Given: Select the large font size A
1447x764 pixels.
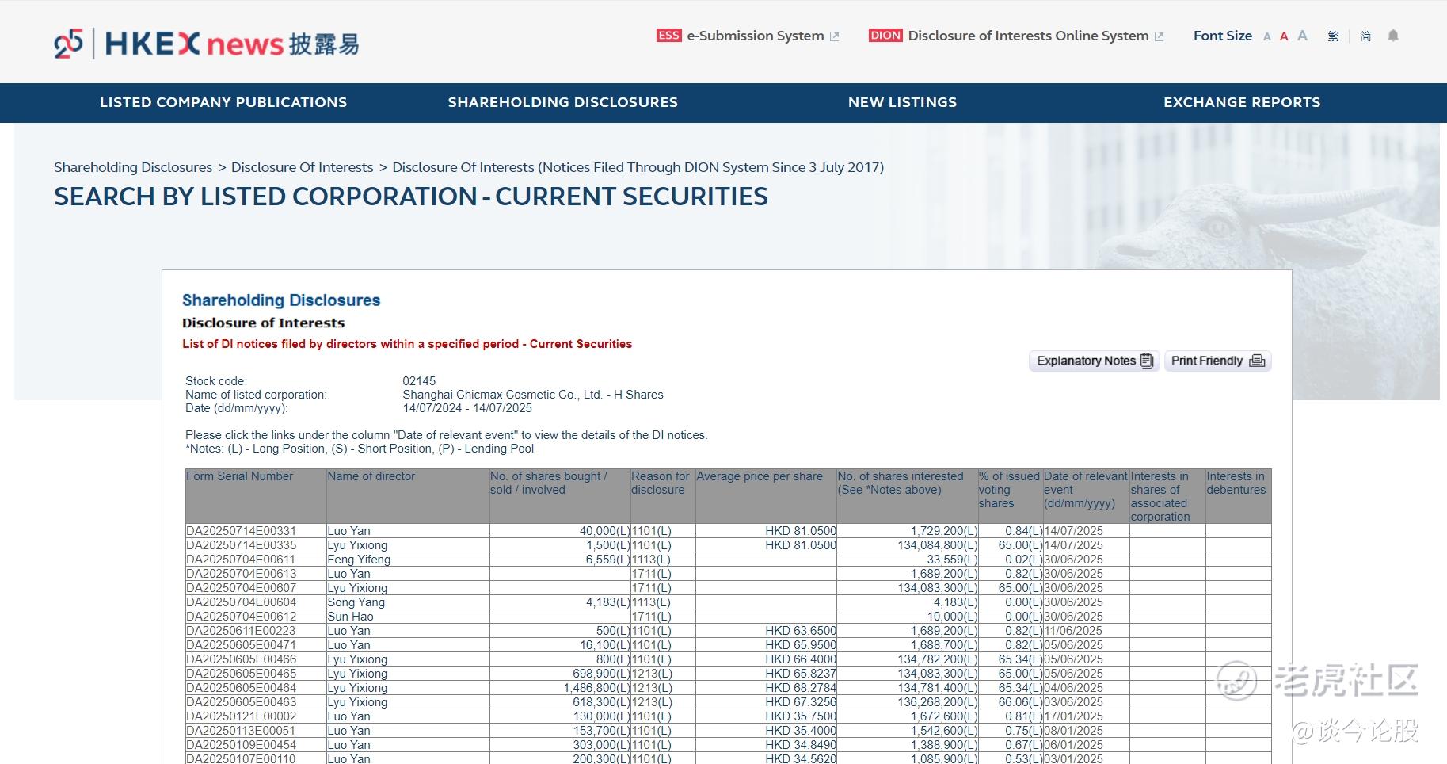Looking at the screenshot, I should pos(1302,36).
